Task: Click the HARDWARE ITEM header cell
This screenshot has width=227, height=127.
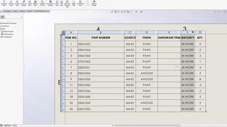Action: click(169, 38)
